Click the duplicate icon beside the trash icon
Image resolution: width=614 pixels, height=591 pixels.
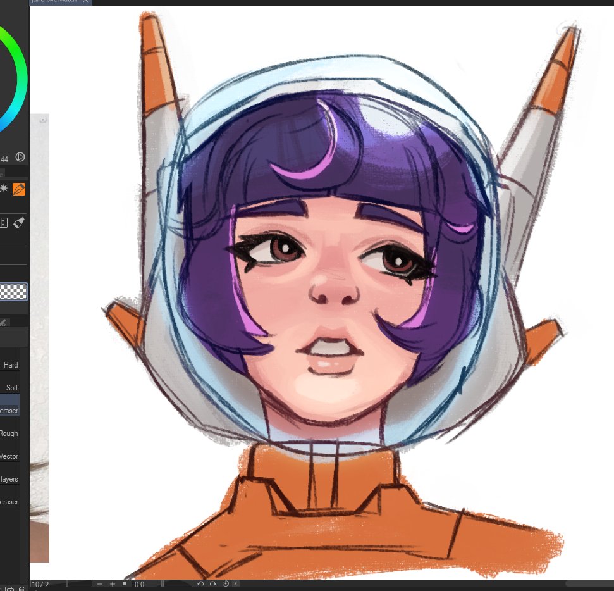click(9, 588)
